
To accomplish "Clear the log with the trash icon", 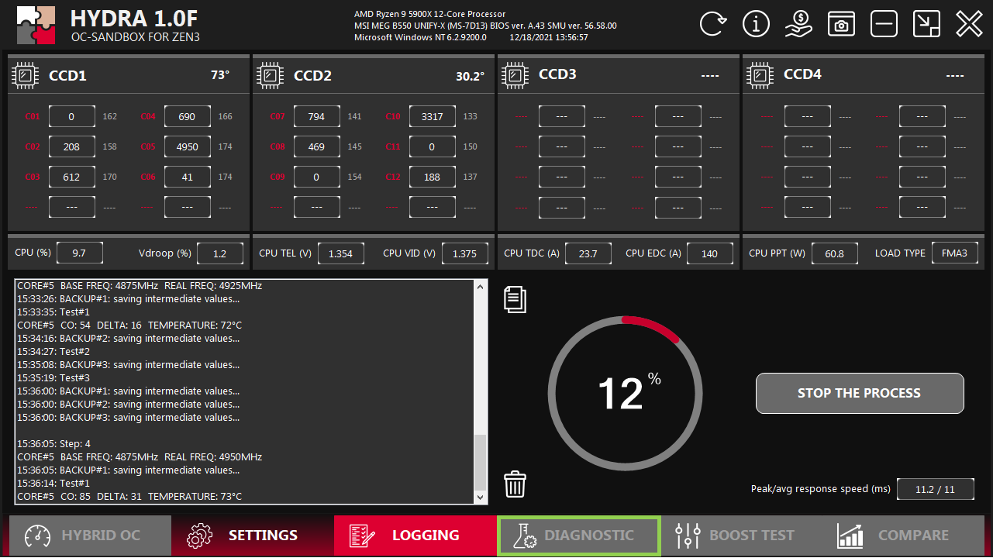I will coord(515,484).
